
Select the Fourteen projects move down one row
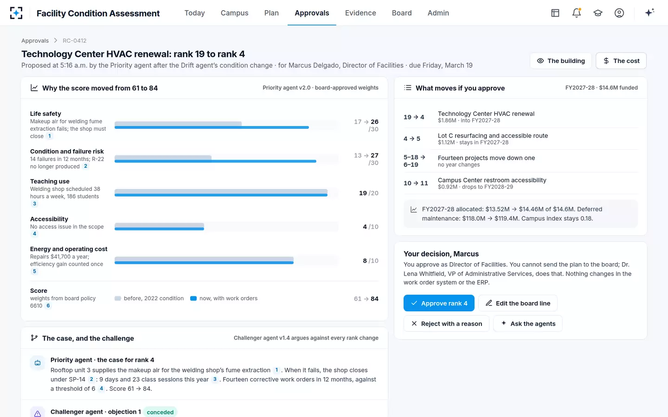pyautogui.click(x=520, y=161)
